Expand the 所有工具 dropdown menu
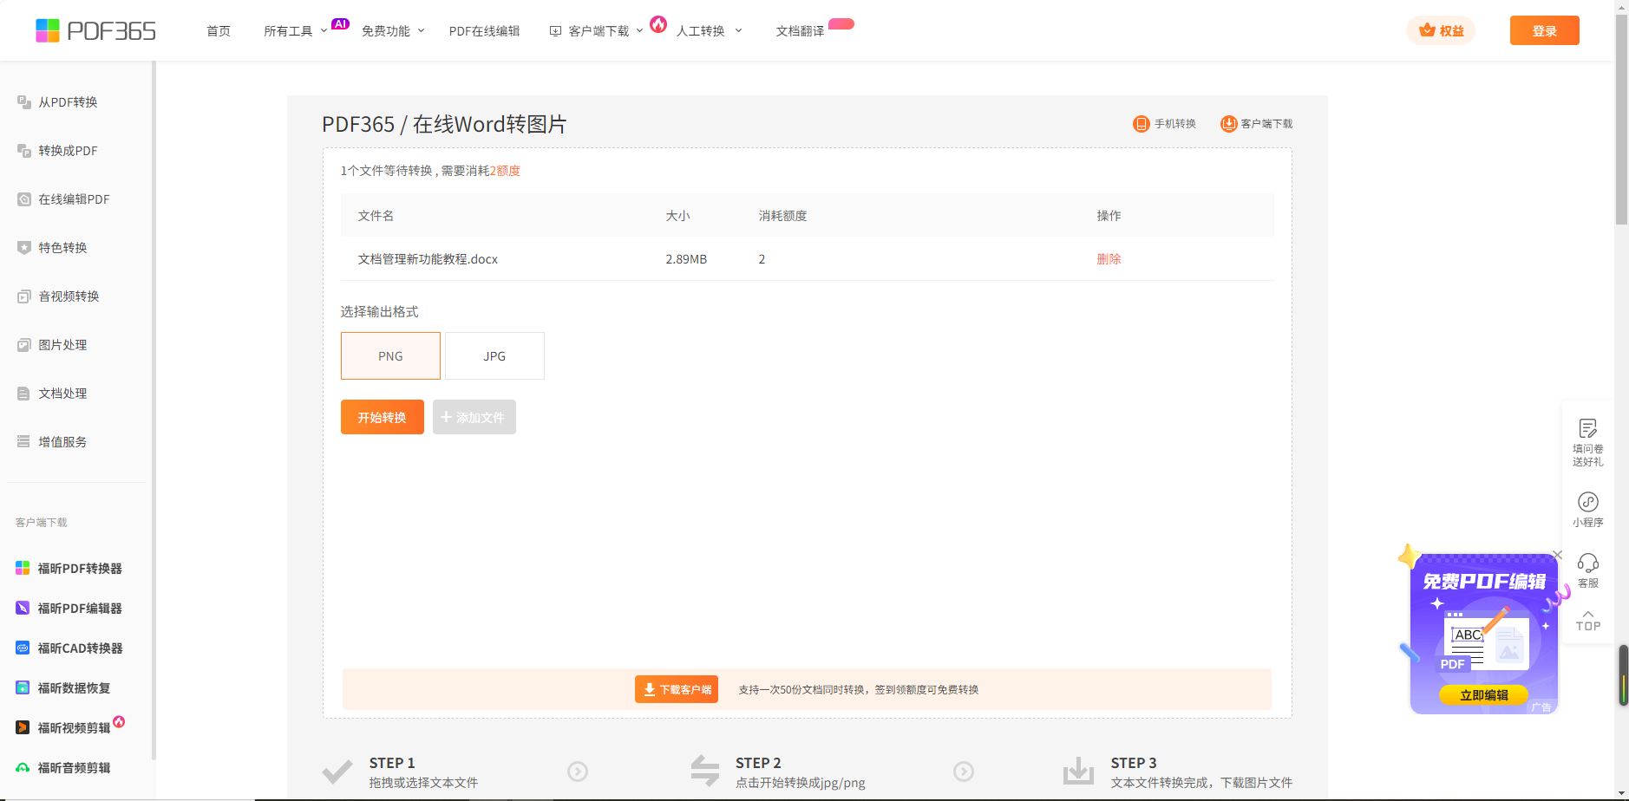This screenshot has width=1629, height=801. 295,31
